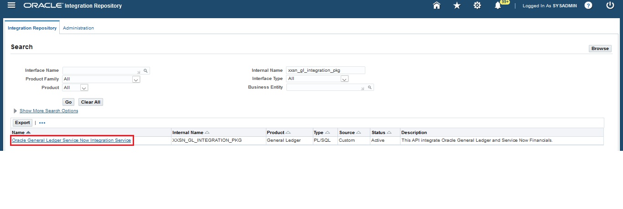Click the Oracle logo in header
Screen dimensions: 623x209
43,6
